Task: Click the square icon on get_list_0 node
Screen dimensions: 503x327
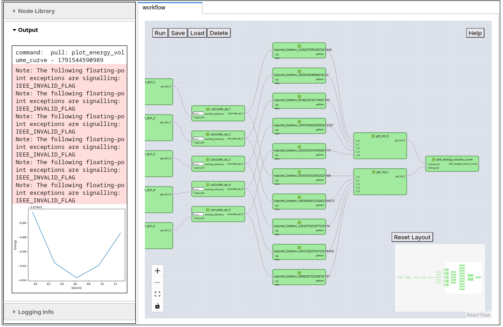Action: (373, 136)
